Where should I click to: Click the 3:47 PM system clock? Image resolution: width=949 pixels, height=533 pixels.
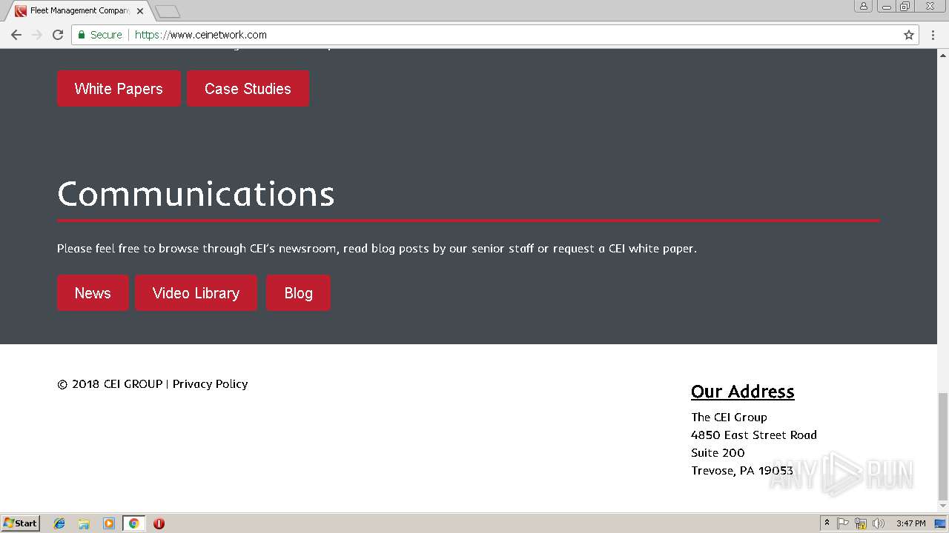(x=910, y=523)
